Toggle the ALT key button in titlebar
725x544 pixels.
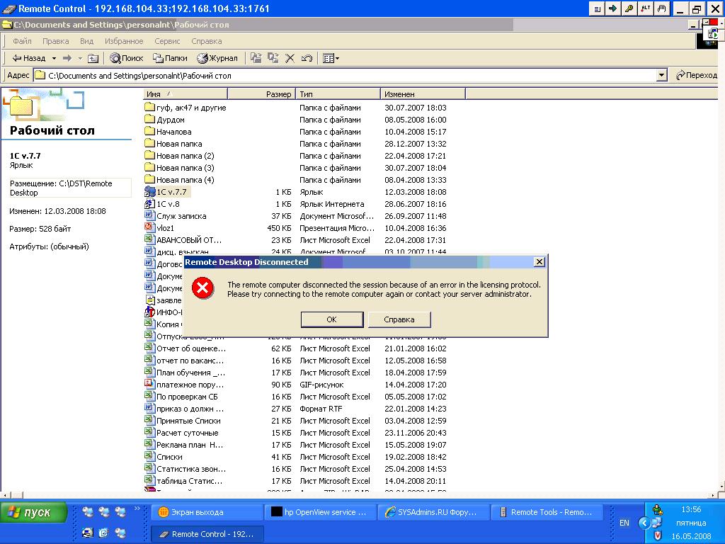646,8
